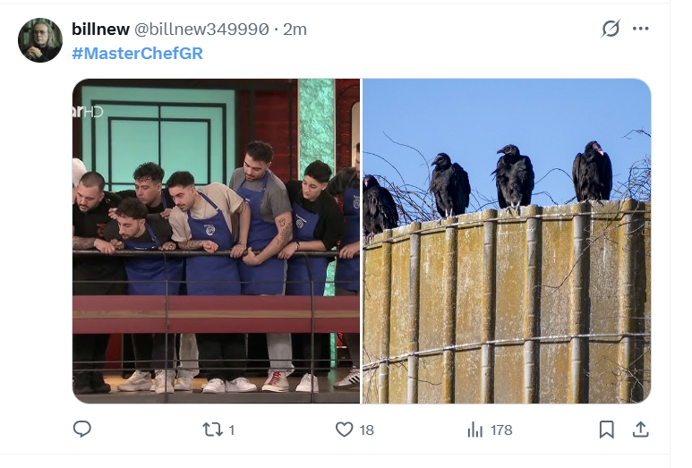Click the 18 likes count
This screenshot has width=692, height=468.
click(x=366, y=430)
